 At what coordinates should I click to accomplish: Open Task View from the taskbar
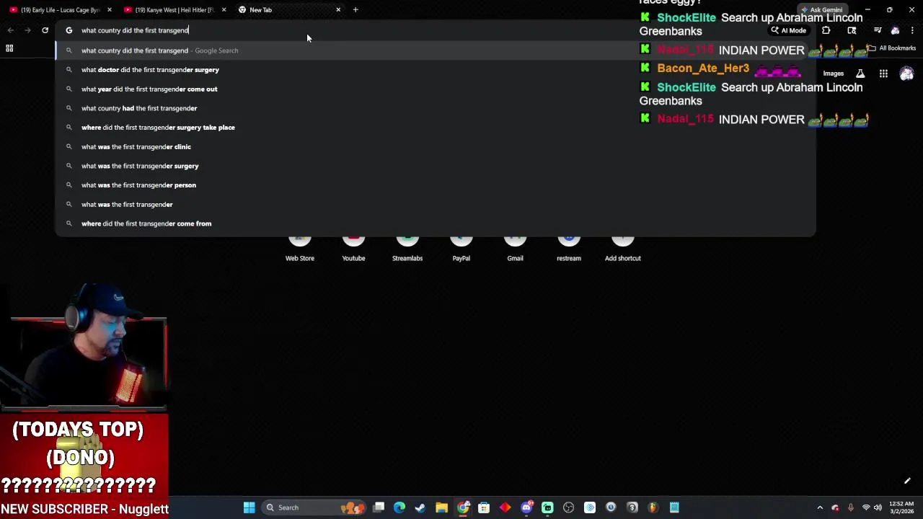pos(379,507)
